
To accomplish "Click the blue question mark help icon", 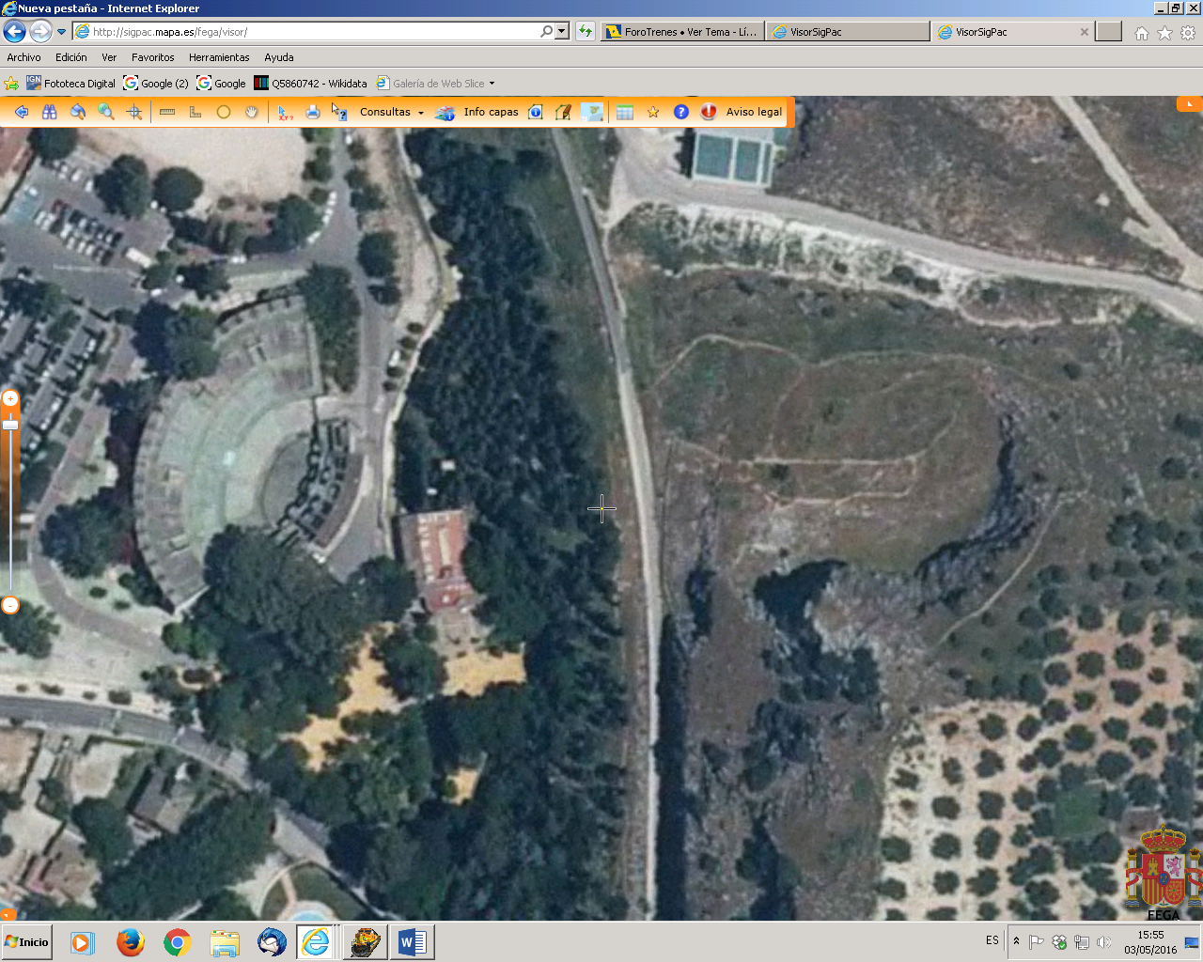I will tap(681, 112).
